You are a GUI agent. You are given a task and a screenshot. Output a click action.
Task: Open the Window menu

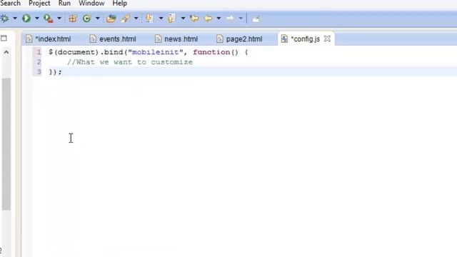coord(91,4)
